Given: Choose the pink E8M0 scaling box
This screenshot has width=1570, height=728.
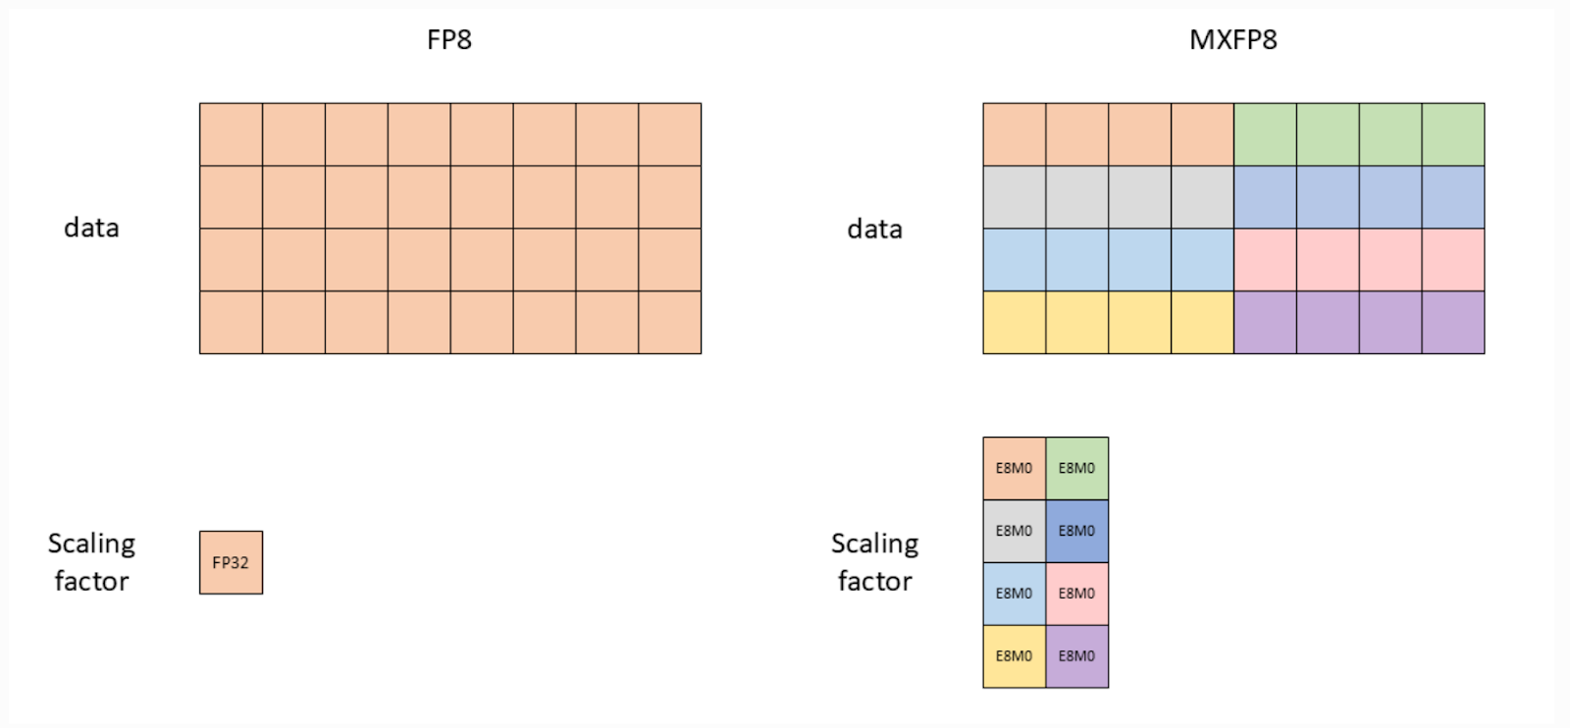Looking at the screenshot, I should (x=1076, y=594).
